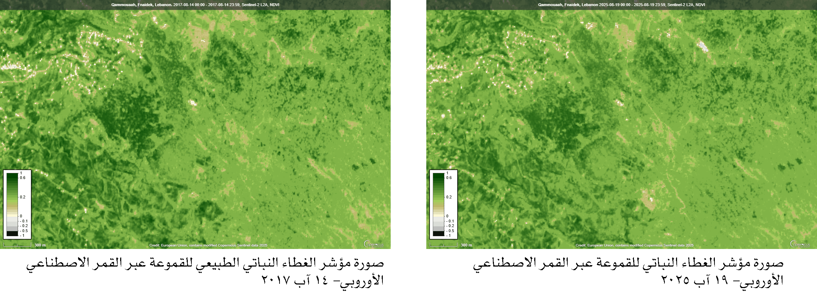This screenshot has height=301, width=817.
Task: Click the bright white patch in upper-right 2025 map
Action: 702,47
